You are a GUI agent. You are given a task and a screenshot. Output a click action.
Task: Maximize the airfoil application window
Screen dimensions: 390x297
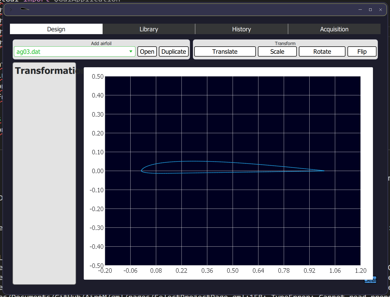coord(370,9)
